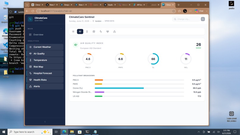This screenshot has width=240, height=135.
Task: Click the PM2.5 gauge showing 4.6
Action: (x=88, y=59)
